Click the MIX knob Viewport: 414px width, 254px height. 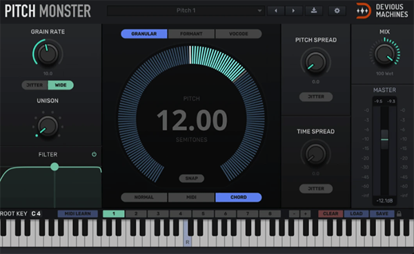pyautogui.click(x=385, y=54)
